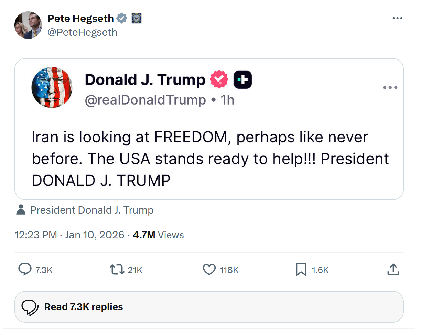Click Trump's red verified checkmark badge
Screen dimensions: 421x336
click(219, 80)
